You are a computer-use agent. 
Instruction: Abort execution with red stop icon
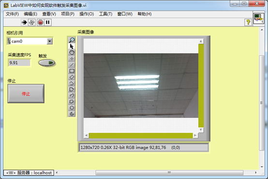41,22
